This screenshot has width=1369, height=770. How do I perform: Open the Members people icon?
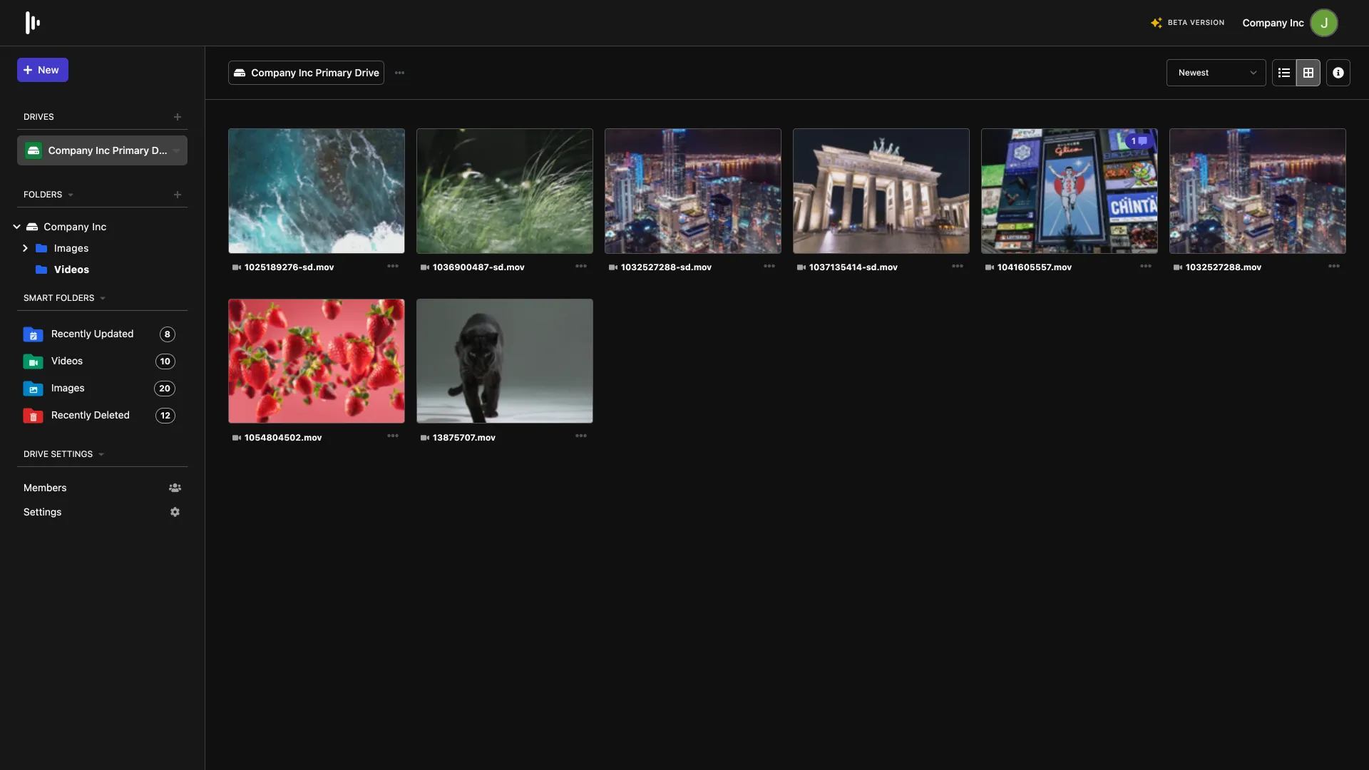point(175,488)
